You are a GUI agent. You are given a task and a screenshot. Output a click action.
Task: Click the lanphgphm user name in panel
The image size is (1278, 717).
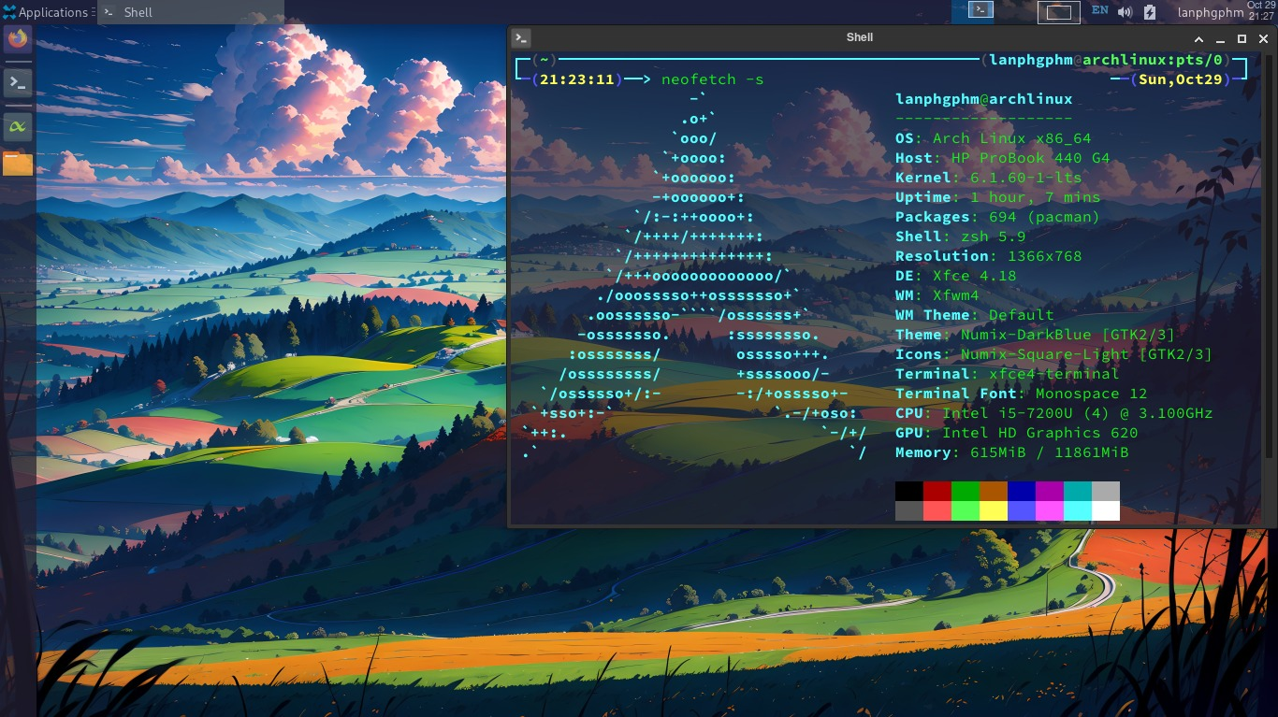[1211, 12]
